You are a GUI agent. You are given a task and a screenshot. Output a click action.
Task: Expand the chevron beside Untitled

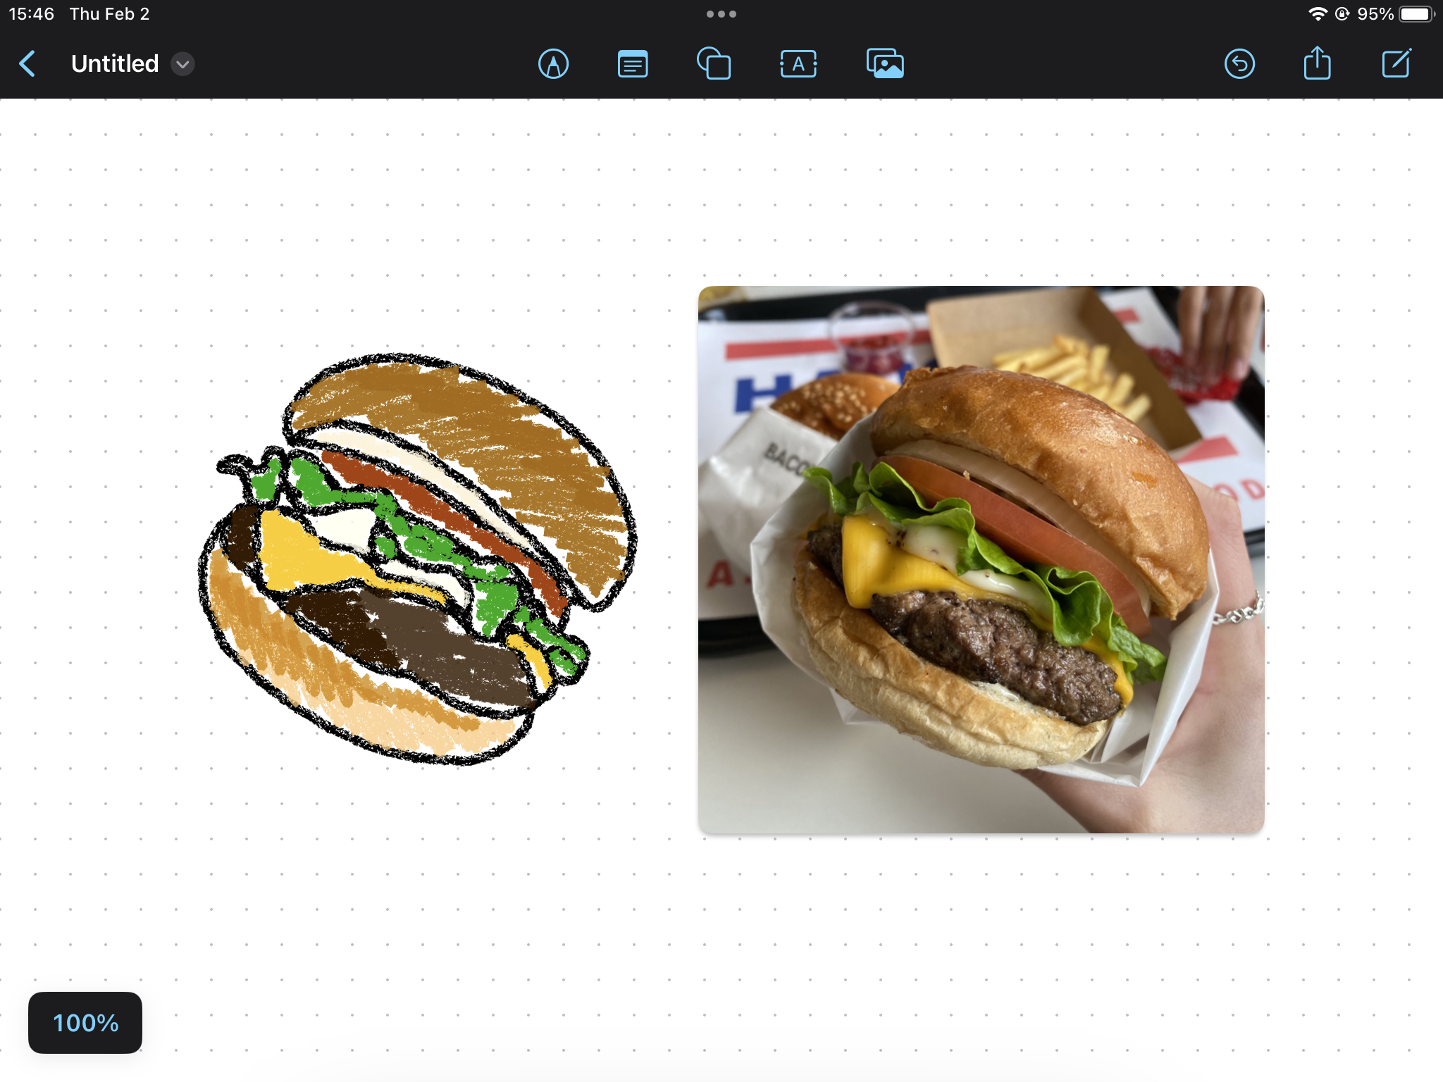click(182, 64)
